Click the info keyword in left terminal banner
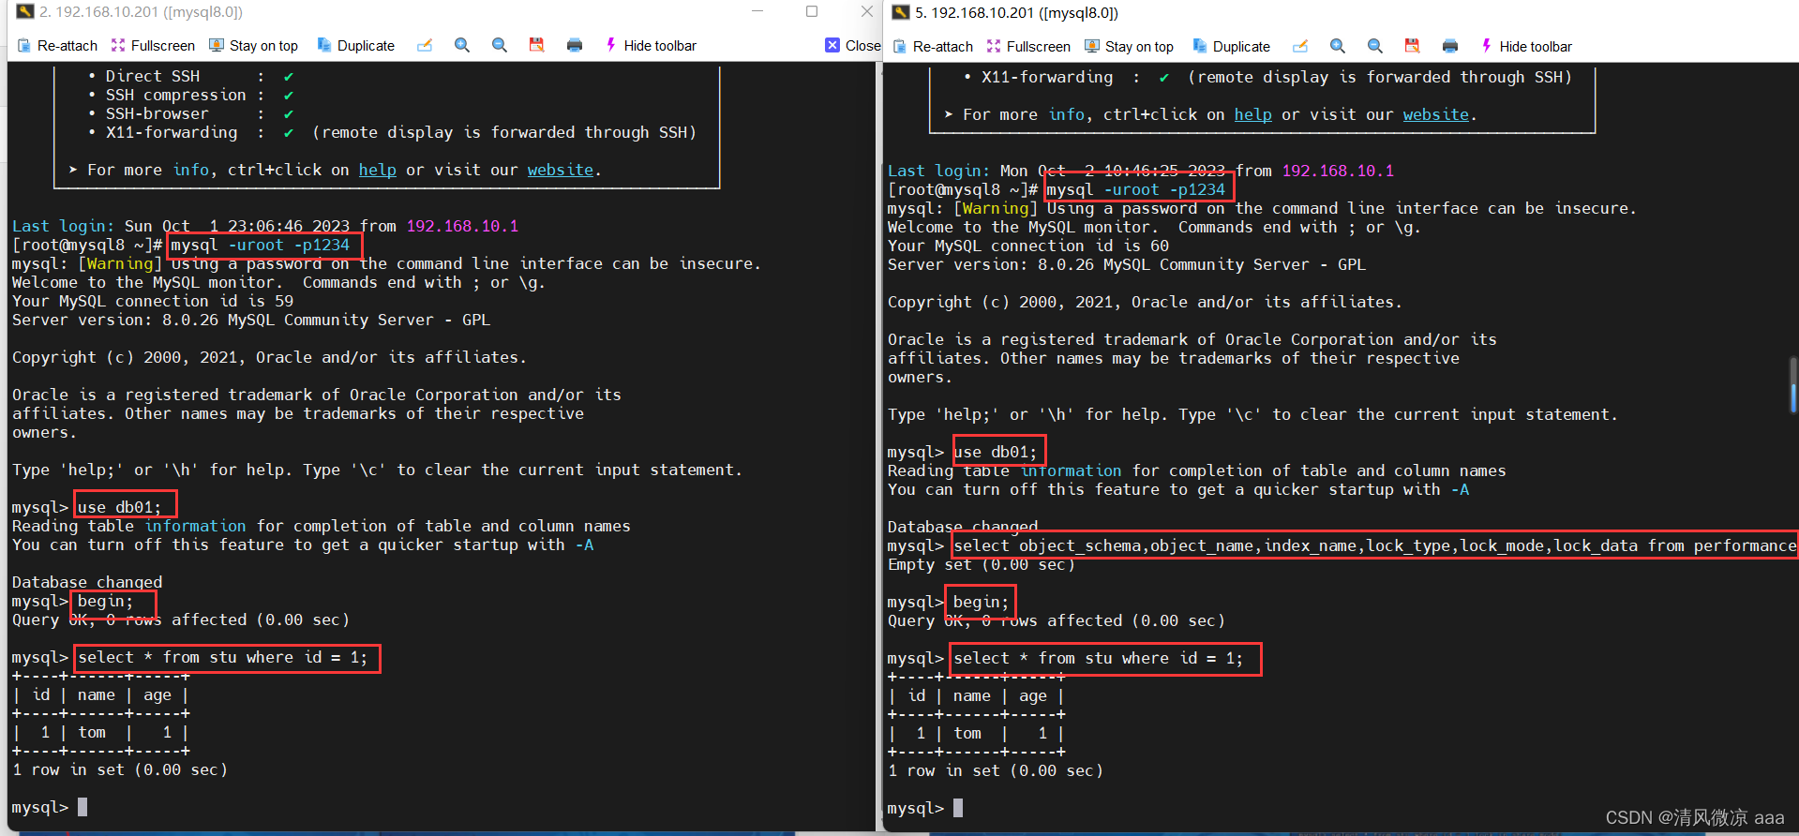1799x836 pixels. (191, 170)
